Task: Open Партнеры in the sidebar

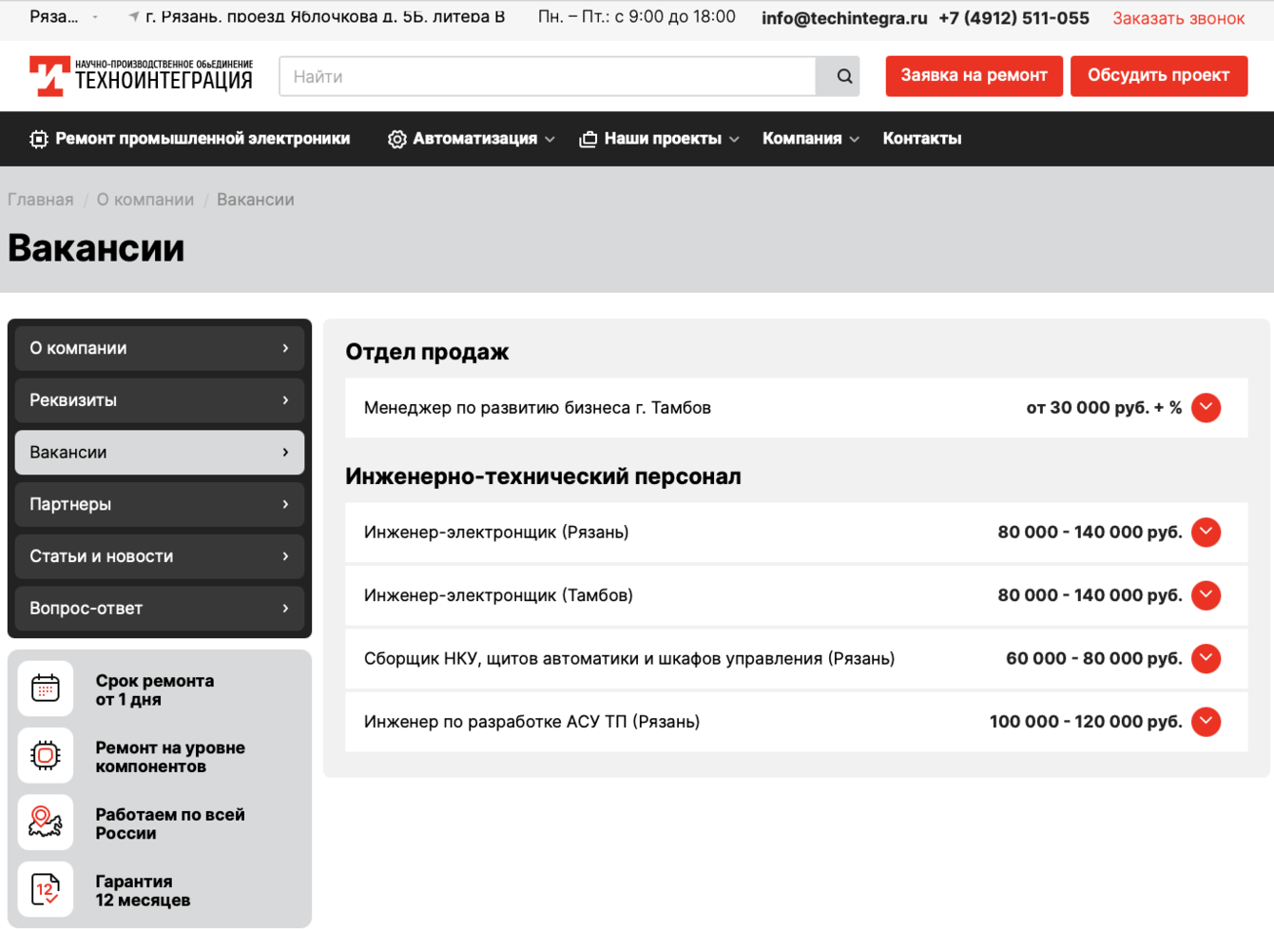Action: 160,504
